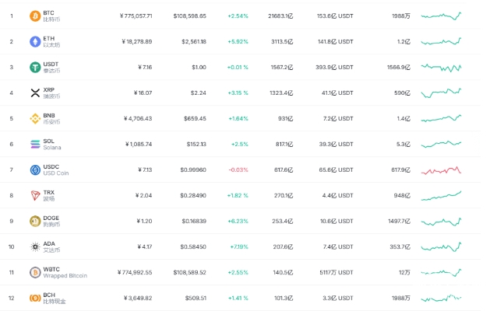Select DOGE dollar price $0.16839
497x311 pixels.
pos(194,221)
